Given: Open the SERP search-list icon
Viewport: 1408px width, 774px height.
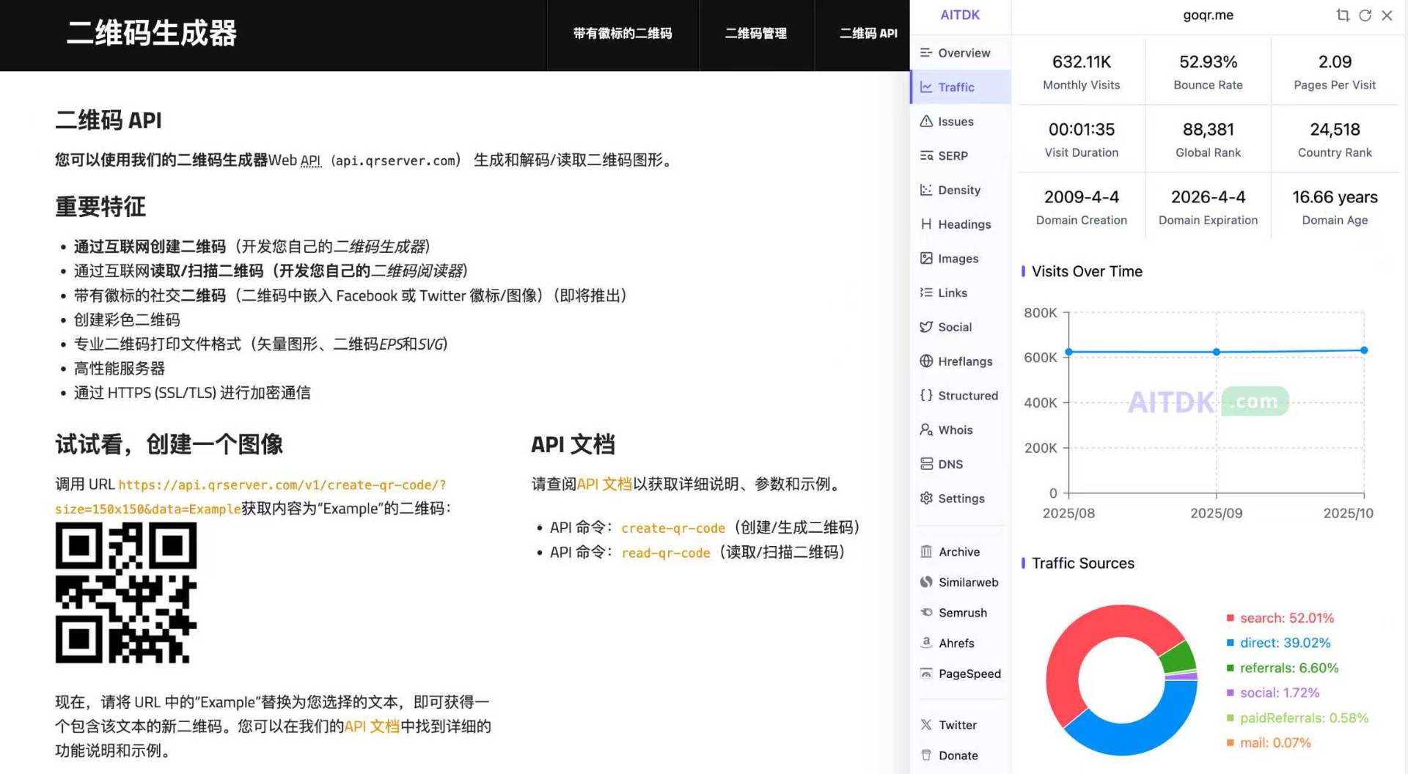Looking at the screenshot, I should (926, 155).
